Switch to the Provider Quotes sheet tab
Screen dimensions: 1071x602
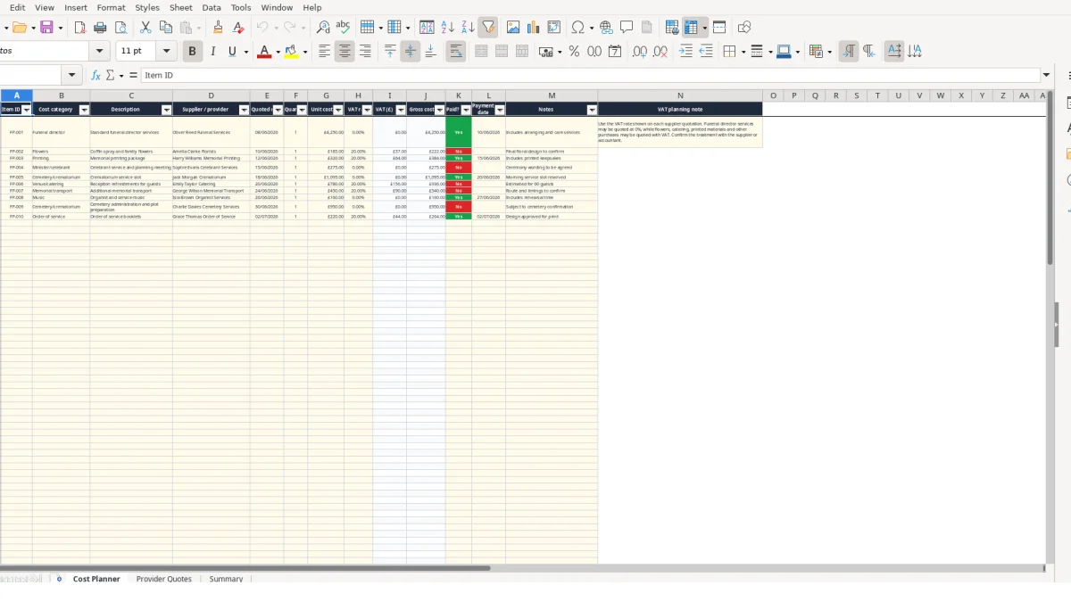pyautogui.click(x=164, y=579)
